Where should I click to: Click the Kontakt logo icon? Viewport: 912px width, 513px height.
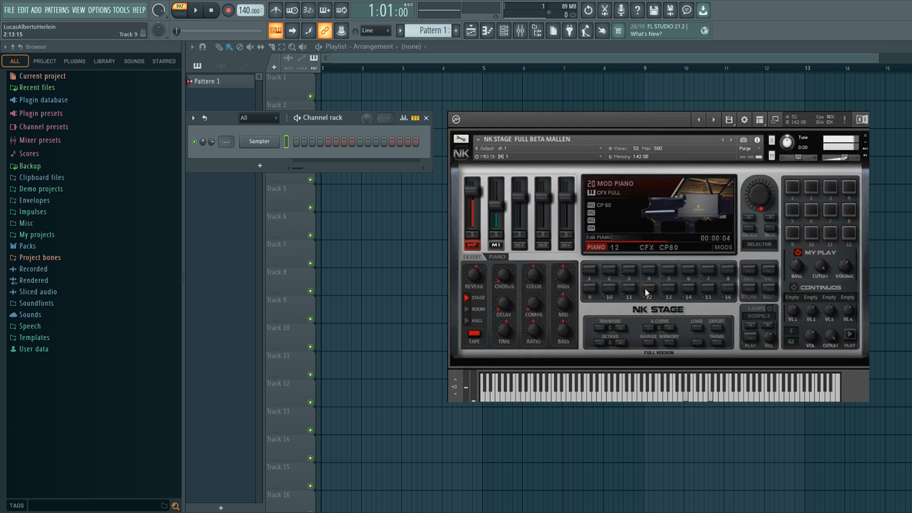456,120
